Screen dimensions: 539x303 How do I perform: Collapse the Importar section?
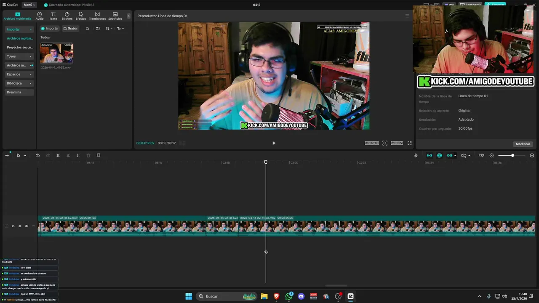19,29
